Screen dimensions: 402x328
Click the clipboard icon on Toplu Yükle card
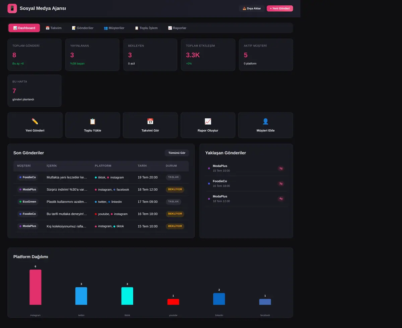click(x=92, y=121)
